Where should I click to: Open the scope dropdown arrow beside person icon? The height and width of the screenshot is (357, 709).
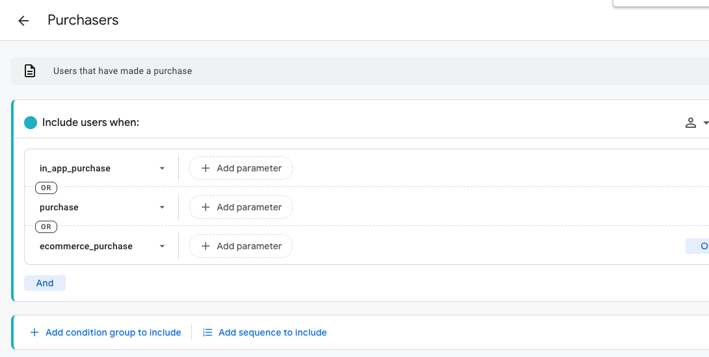705,123
